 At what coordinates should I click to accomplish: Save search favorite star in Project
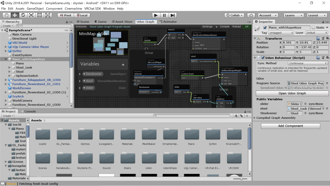point(247,116)
